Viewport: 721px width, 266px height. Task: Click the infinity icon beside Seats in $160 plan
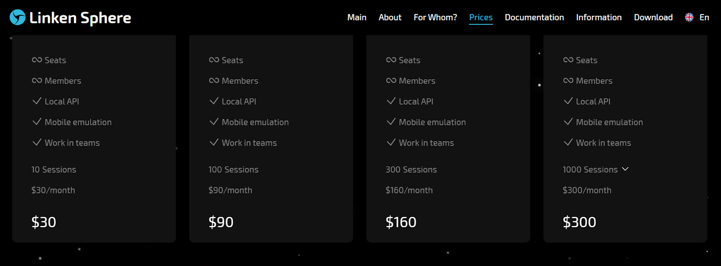tap(391, 60)
